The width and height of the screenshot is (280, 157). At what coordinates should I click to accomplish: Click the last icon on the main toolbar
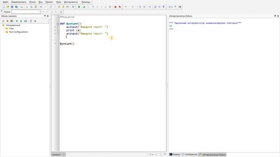(180, 7)
